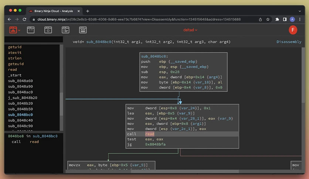Select atexit in the function list
Screen dimensions: 309x179
[x=15, y=53]
